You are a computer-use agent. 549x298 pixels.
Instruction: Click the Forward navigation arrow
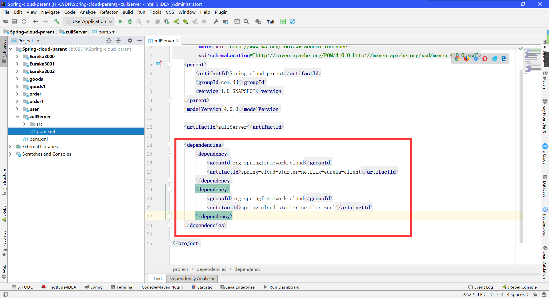pyautogui.click(x=45, y=21)
